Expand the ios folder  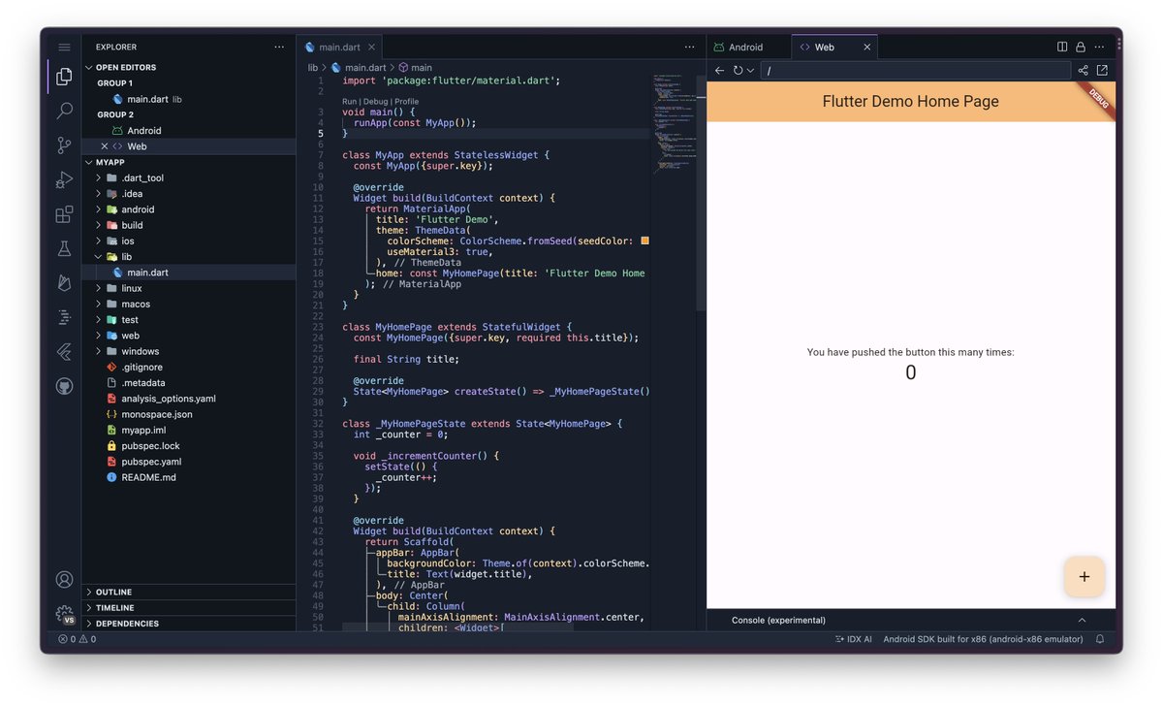pyautogui.click(x=127, y=241)
